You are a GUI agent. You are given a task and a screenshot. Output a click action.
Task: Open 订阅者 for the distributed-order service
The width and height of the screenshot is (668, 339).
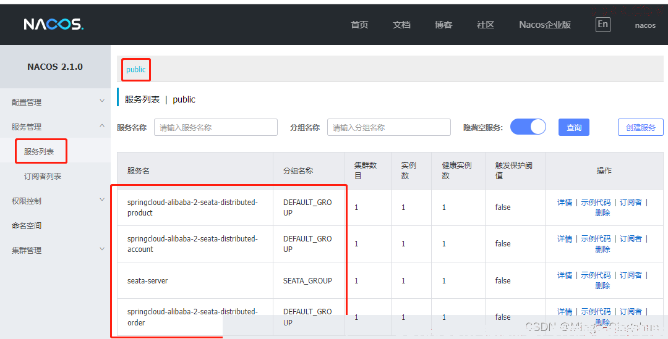[x=630, y=311]
